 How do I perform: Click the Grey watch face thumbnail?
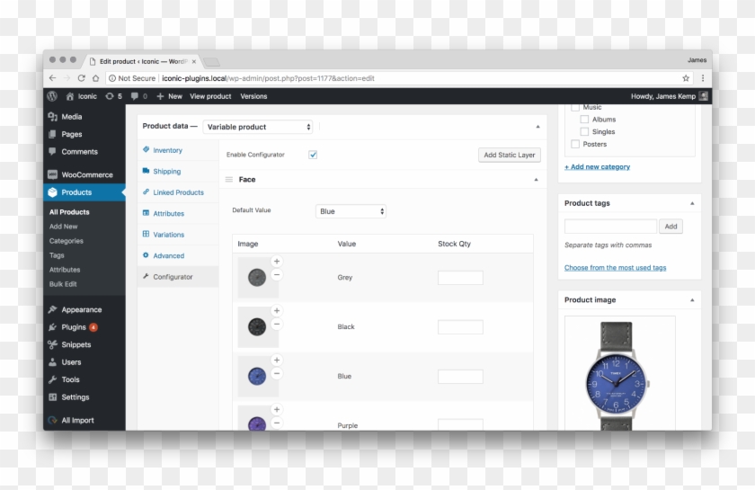click(257, 278)
